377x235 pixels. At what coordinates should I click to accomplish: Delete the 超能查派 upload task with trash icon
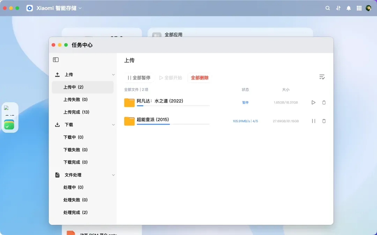click(x=324, y=121)
